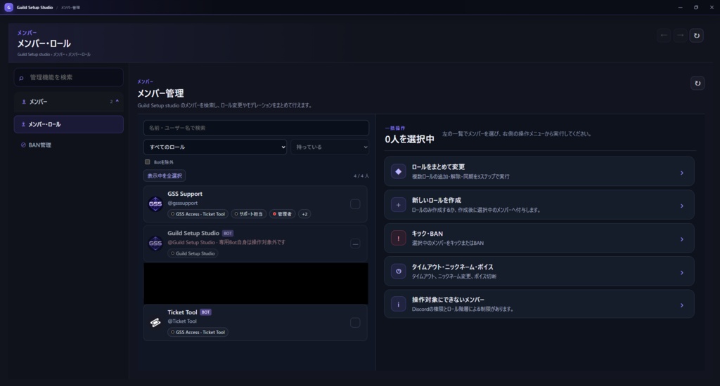Click the @Ticket Tool username text
This screenshot has width=720, height=386.
pos(182,321)
